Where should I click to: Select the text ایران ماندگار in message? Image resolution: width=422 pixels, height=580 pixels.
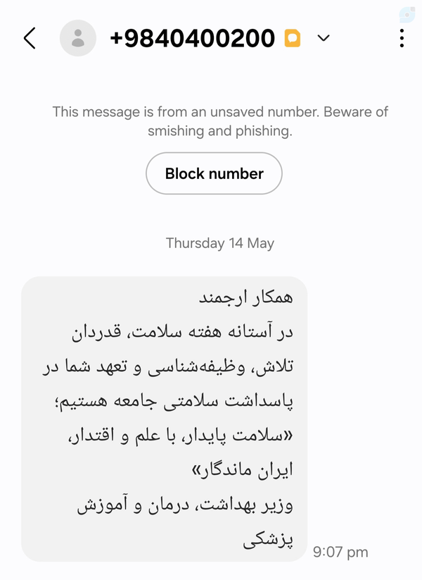242,471
